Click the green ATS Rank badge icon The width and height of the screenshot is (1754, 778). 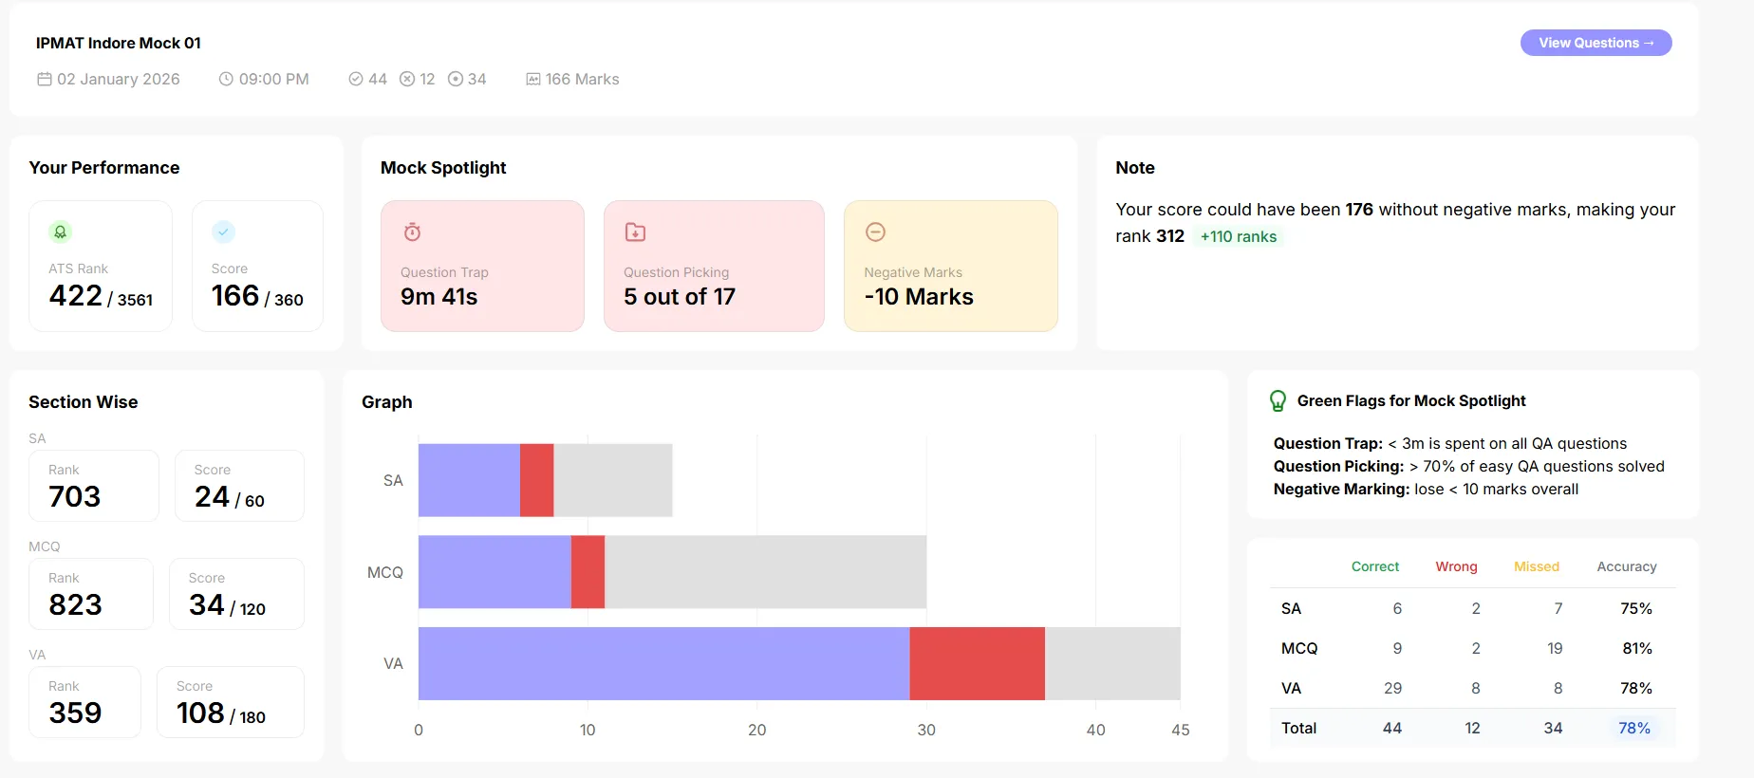[61, 232]
